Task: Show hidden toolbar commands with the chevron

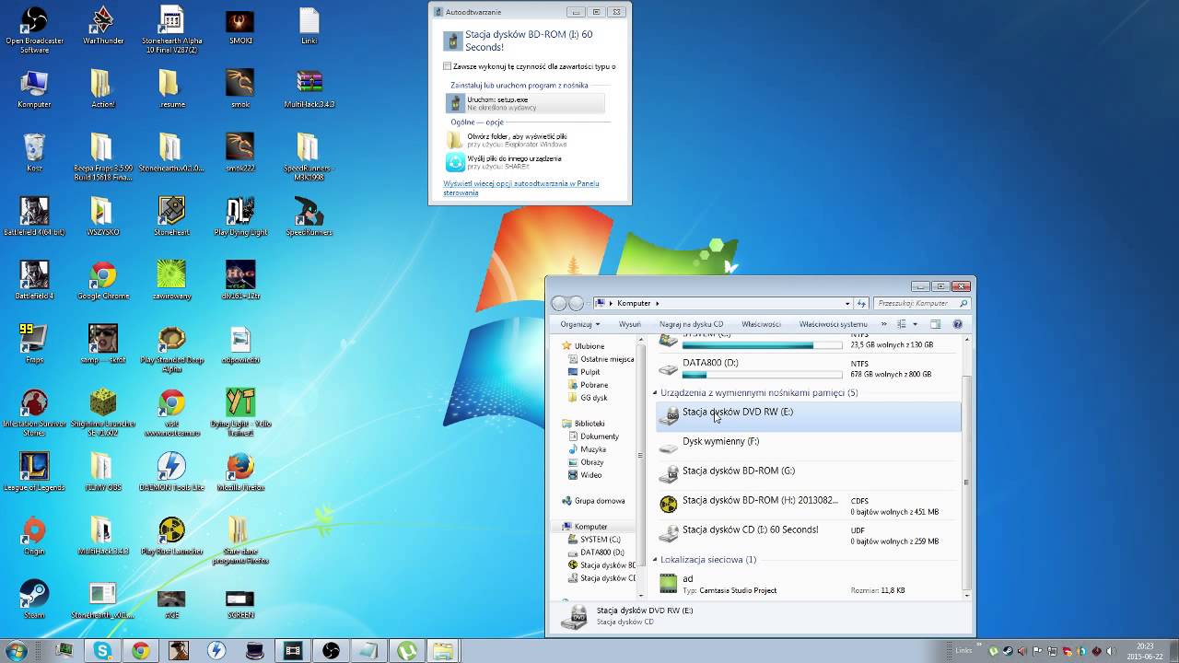Action: click(x=884, y=324)
